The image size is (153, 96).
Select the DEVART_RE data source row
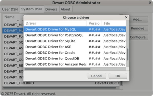pyautogui.click(x=13, y=66)
